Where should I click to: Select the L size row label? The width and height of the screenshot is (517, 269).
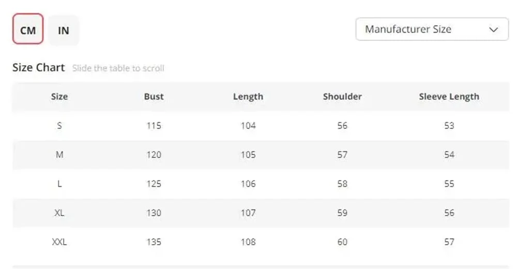point(59,184)
